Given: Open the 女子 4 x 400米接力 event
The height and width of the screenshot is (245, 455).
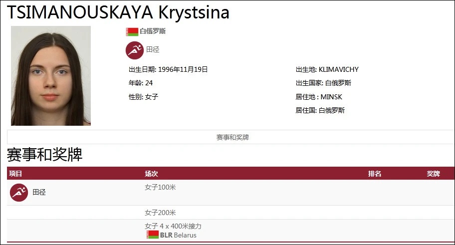Looking at the screenshot, I should click(x=173, y=226).
